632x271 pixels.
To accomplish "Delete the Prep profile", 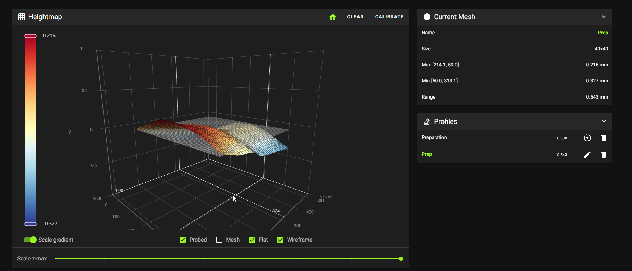I will tap(604, 155).
